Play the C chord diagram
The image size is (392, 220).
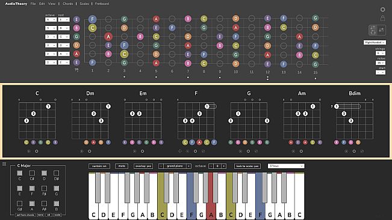click(x=29, y=151)
